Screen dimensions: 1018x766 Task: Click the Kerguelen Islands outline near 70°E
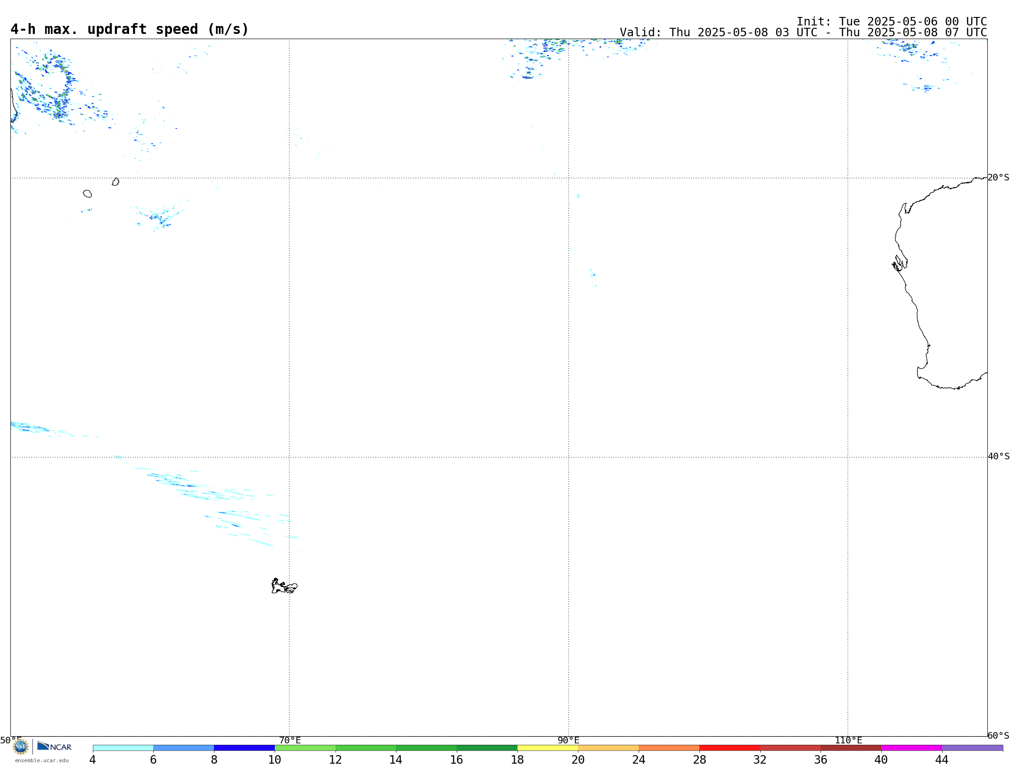(x=284, y=586)
